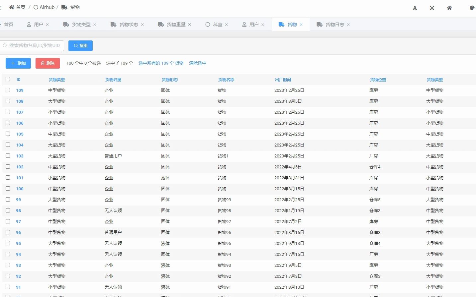476x297 pixels.
Task: Open the theme palette icon
Action: (472, 8)
